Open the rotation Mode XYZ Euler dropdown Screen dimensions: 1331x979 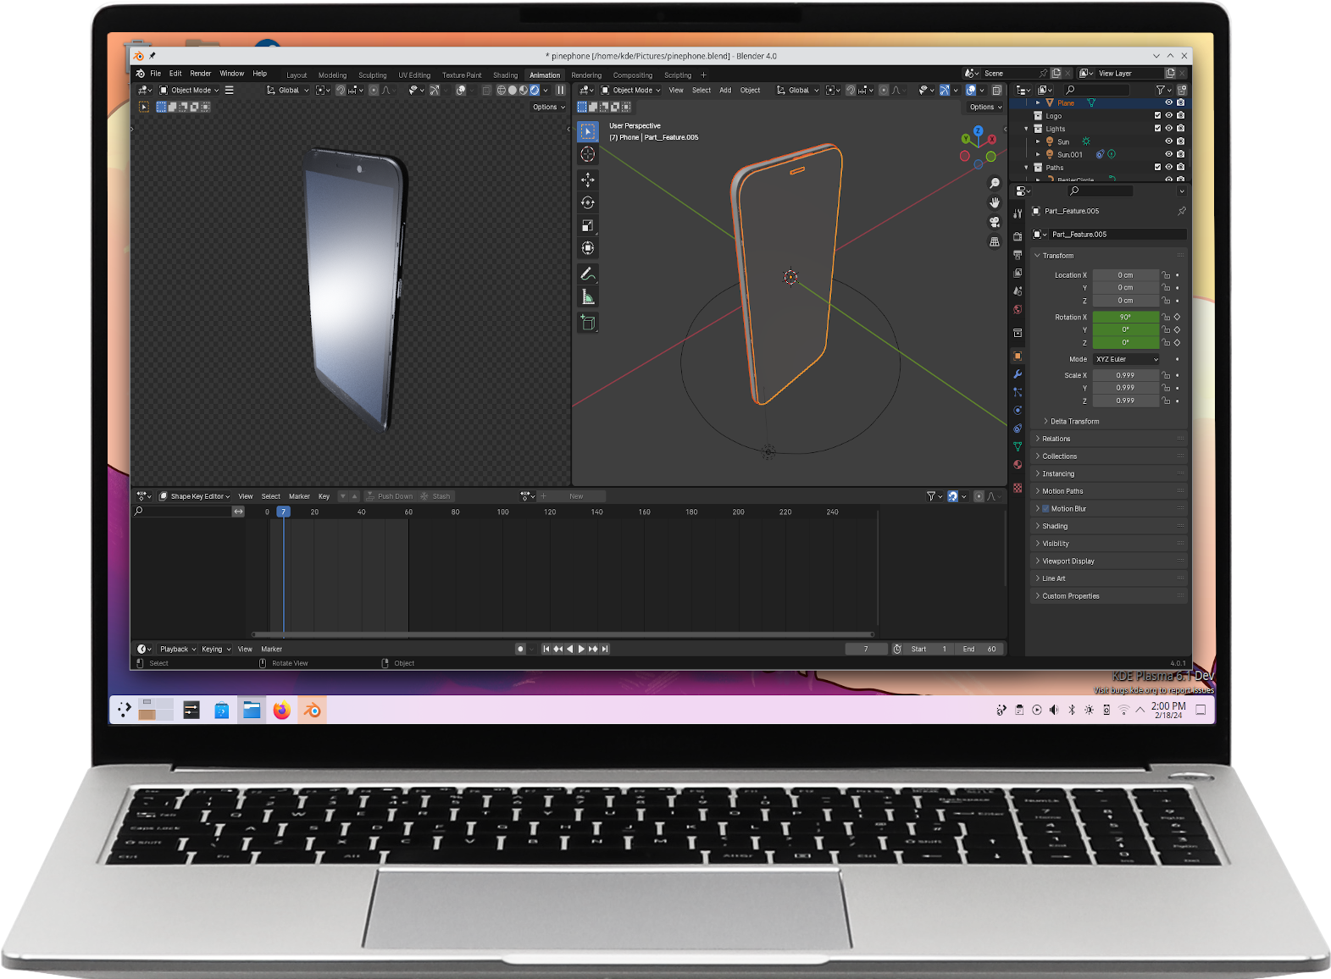point(1125,359)
